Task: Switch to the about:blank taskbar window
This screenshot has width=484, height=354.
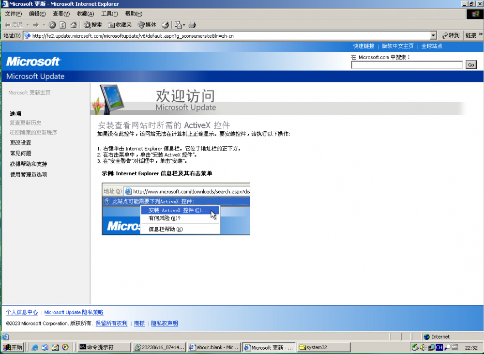Action: (x=214, y=347)
